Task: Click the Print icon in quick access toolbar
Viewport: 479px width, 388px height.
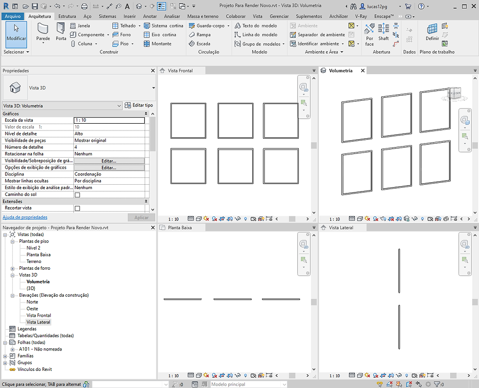Action: tap(84, 6)
